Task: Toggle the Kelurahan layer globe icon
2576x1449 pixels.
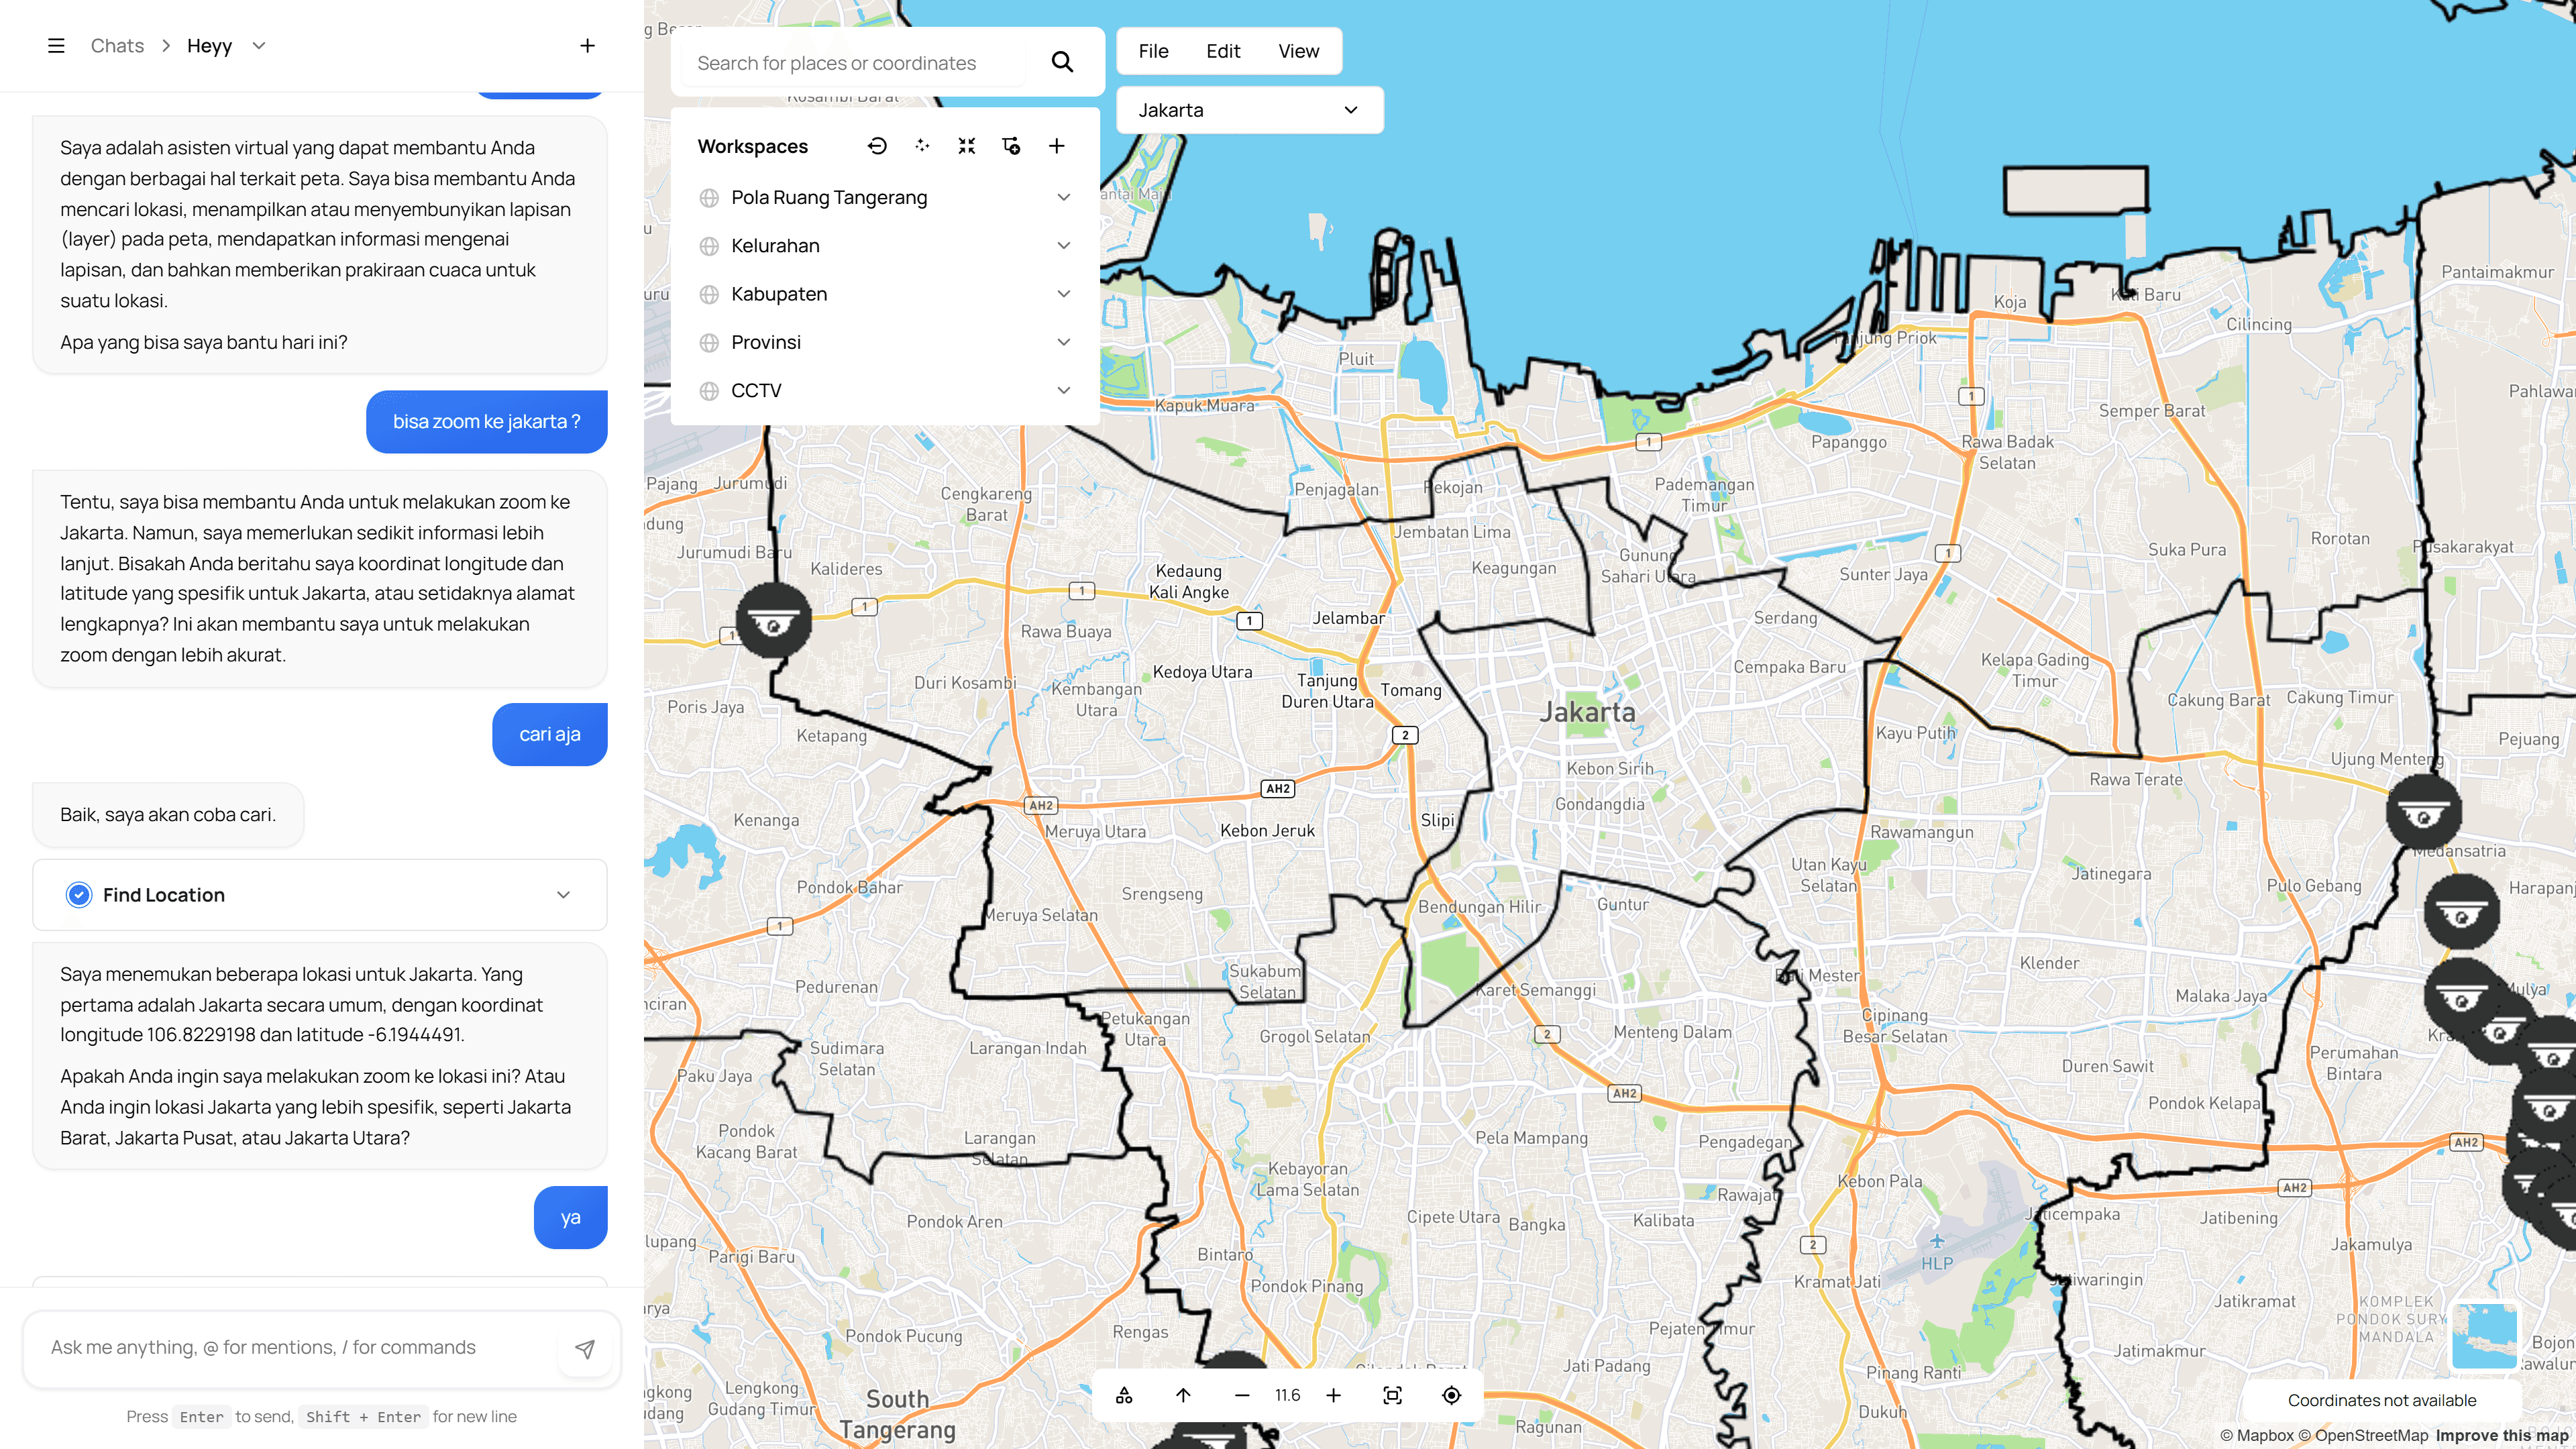Action: tap(710, 245)
